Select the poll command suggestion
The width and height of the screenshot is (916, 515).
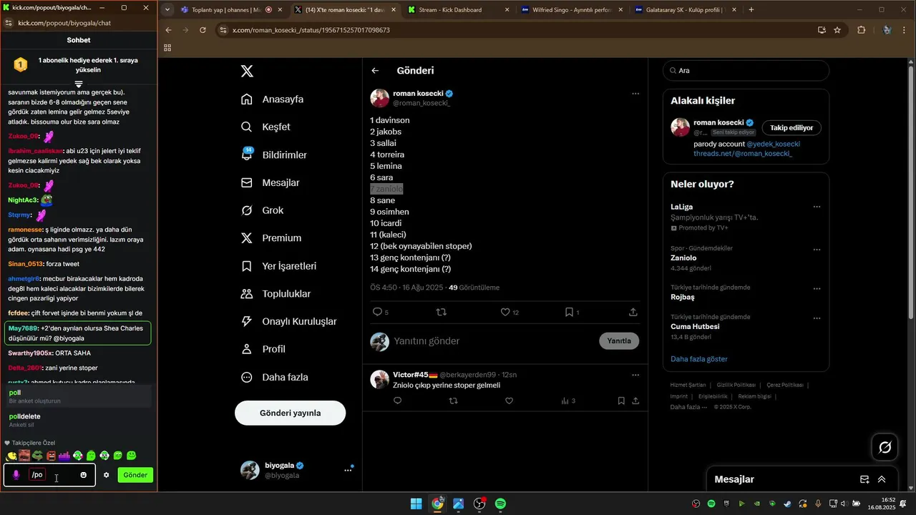coord(79,396)
